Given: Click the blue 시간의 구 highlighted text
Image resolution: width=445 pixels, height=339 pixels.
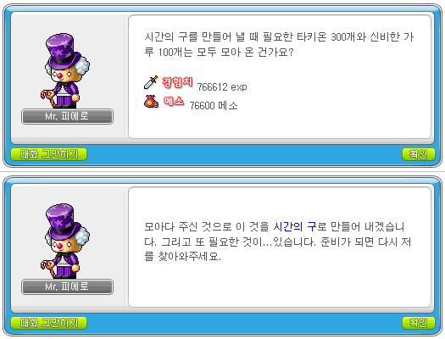Looking at the screenshot, I should (295, 226).
